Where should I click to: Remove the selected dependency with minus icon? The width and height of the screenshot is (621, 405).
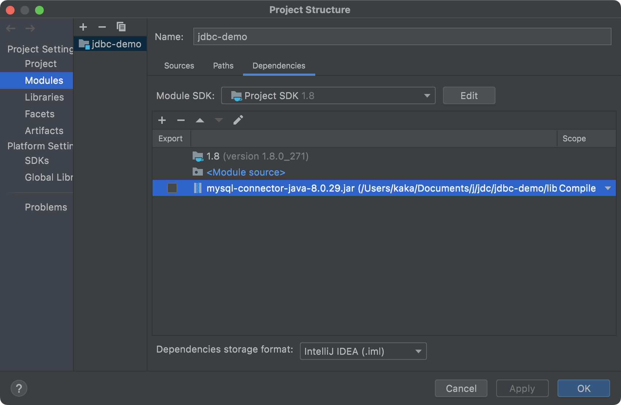tap(181, 120)
